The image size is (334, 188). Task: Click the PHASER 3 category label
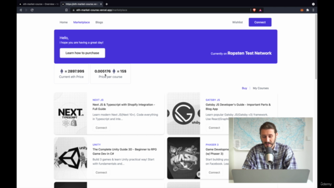tap(212, 145)
